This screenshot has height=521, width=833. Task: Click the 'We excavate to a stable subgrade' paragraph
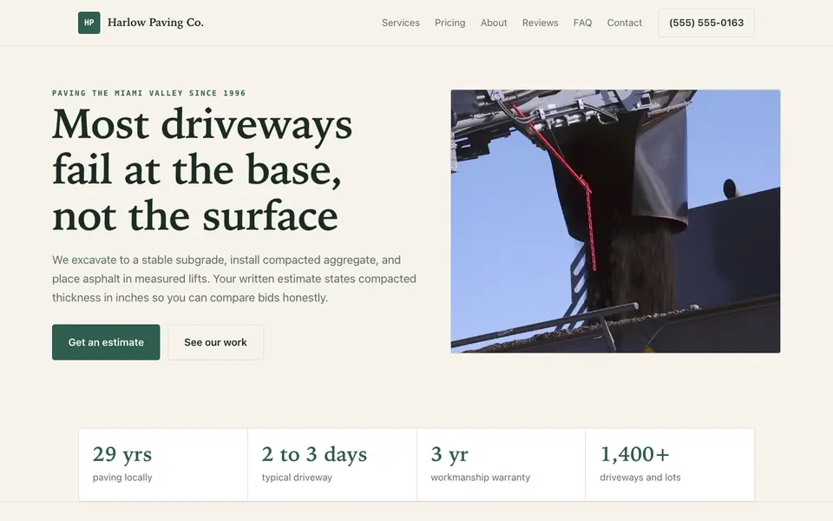tap(233, 279)
